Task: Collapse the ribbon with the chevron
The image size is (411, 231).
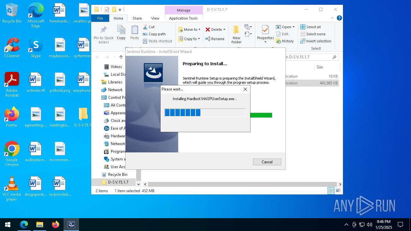Action: tap(333, 18)
